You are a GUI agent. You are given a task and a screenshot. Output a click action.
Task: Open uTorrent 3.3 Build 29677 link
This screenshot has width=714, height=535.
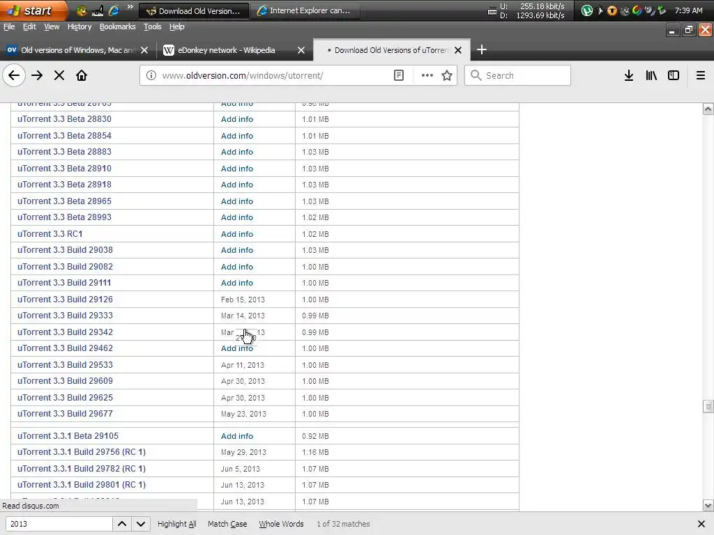click(65, 414)
